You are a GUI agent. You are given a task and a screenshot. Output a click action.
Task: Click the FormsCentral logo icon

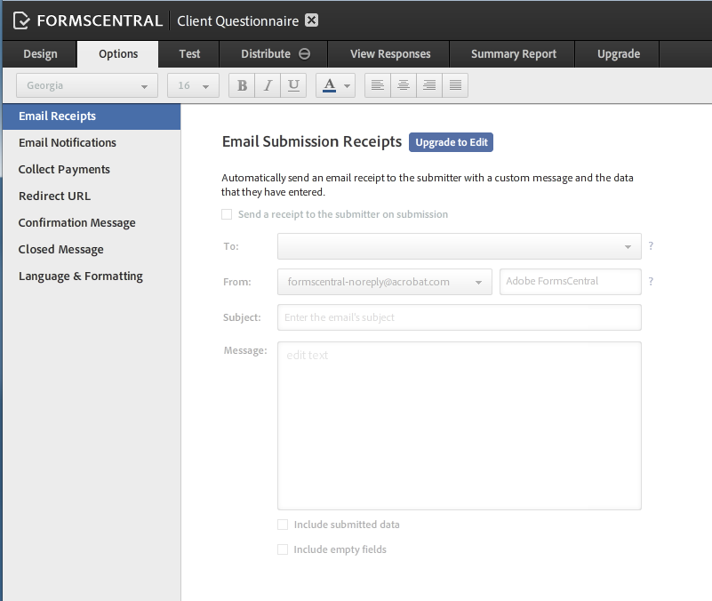(21, 20)
